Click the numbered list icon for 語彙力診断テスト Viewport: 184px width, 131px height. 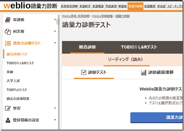pyautogui.click(x=8, y=43)
